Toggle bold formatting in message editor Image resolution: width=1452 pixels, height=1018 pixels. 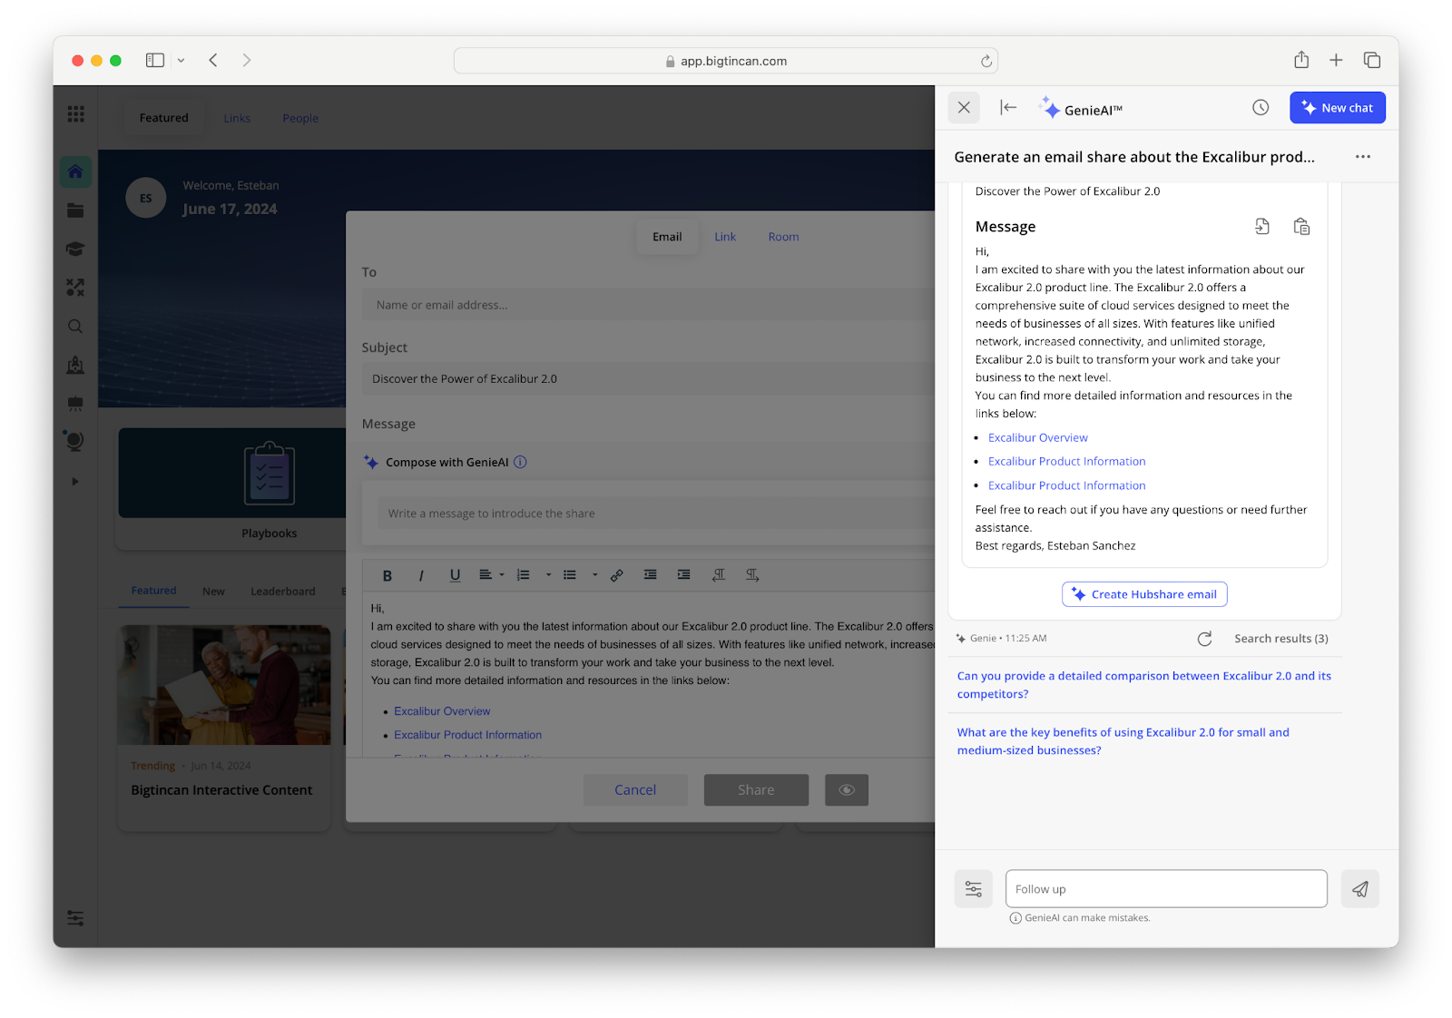(x=388, y=575)
